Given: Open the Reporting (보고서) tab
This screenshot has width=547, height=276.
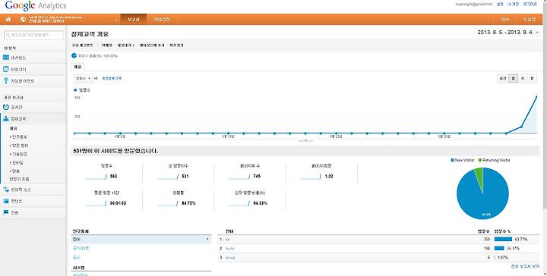Looking at the screenshot, I should [133, 20].
